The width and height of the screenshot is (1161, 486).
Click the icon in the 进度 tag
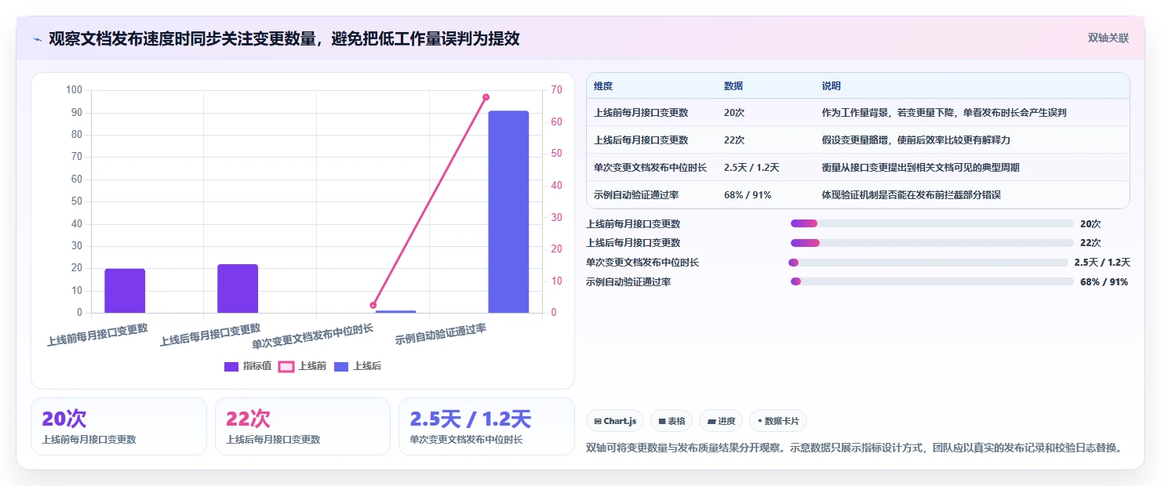point(711,421)
